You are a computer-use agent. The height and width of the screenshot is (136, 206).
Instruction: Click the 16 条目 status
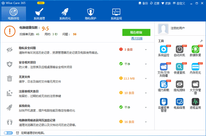[129, 122]
